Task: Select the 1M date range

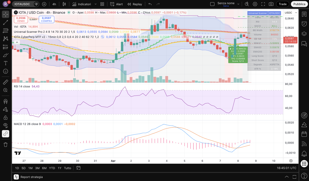Action: click(30, 168)
